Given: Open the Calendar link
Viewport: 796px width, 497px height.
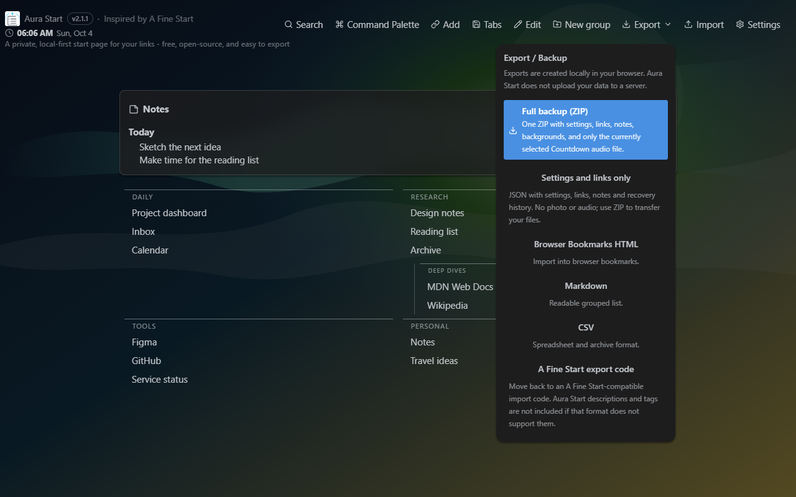Looking at the screenshot, I should click(150, 250).
